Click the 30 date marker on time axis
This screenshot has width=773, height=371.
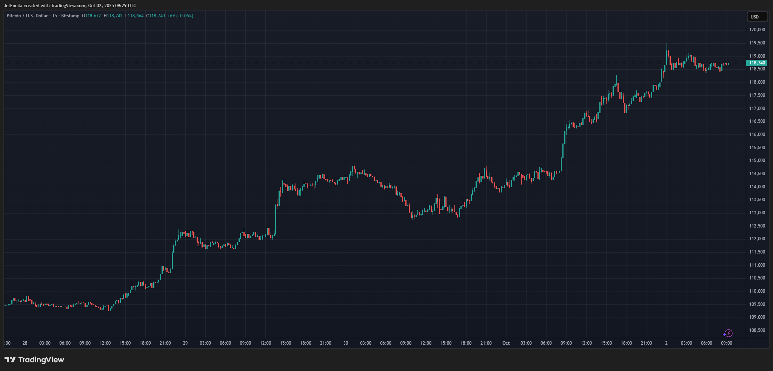tap(346, 343)
